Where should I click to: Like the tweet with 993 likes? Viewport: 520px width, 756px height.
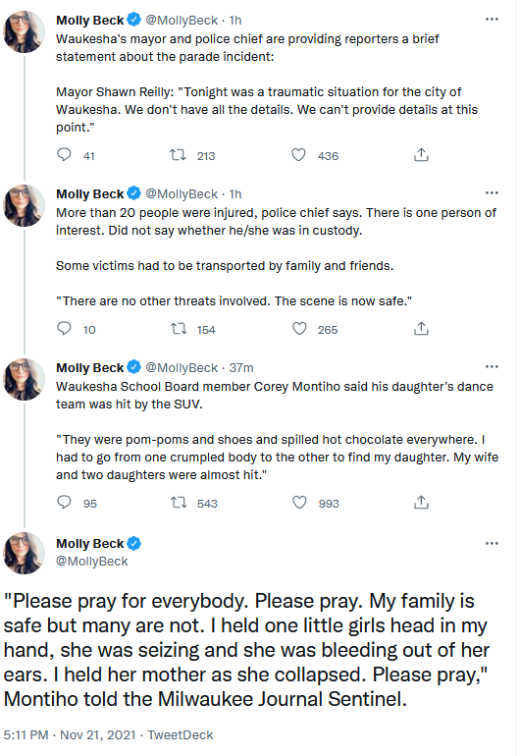coord(299,503)
